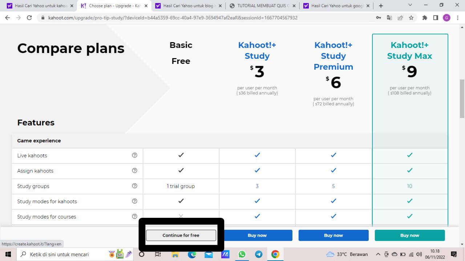
Task: Go back to the previous page
Action: pyautogui.click(x=8, y=17)
